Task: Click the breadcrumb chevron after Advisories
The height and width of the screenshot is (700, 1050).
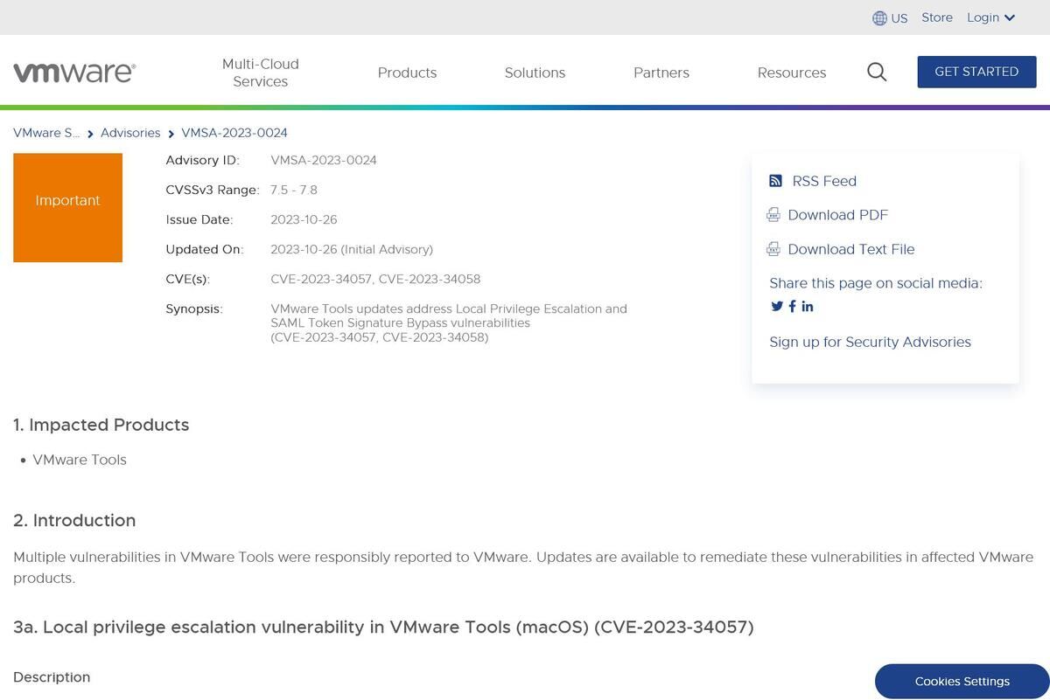Action: click(x=171, y=134)
